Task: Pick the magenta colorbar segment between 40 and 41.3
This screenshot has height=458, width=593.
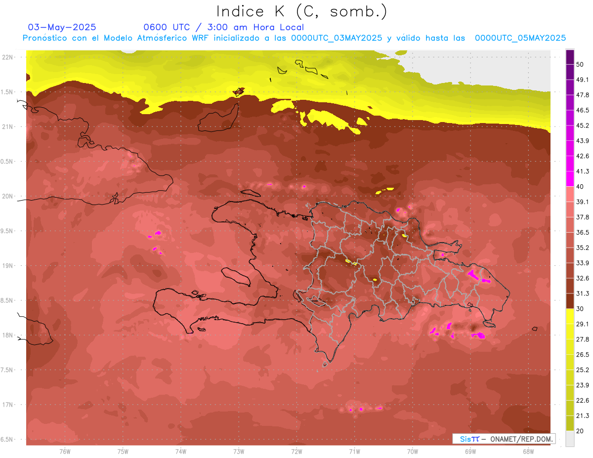Action: [570, 178]
